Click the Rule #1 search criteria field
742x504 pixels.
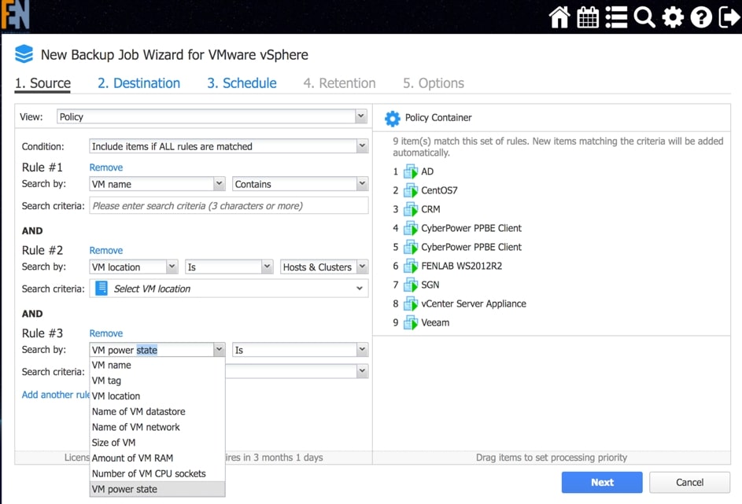coord(228,206)
